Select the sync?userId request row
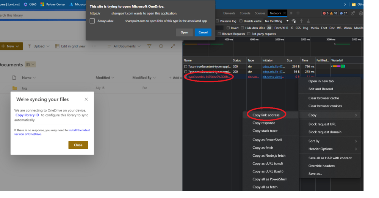The width and height of the screenshot is (379, 198). click(x=209, y=77)
